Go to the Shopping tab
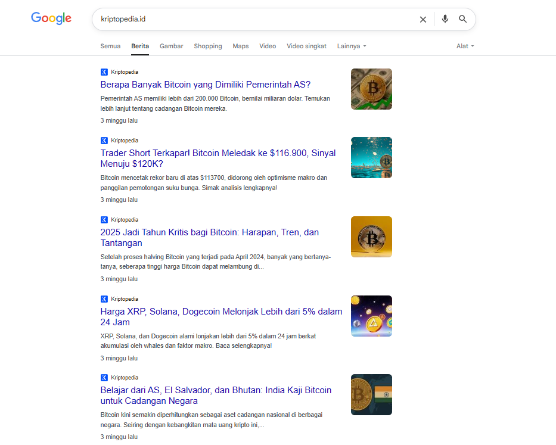556x445 pixels. tap(208, 46)
